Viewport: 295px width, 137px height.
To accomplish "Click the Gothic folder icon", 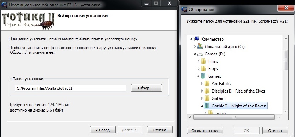I will (x=207, y=98).
